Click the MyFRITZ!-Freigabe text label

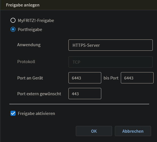(36, 21)
